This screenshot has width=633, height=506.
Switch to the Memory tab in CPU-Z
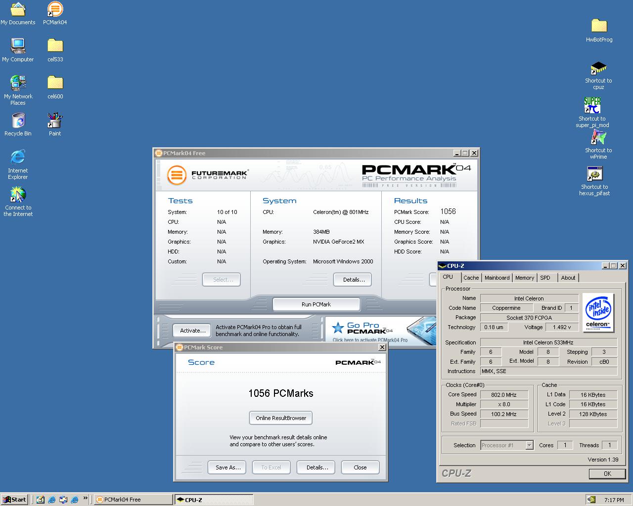tap(525, 278)
